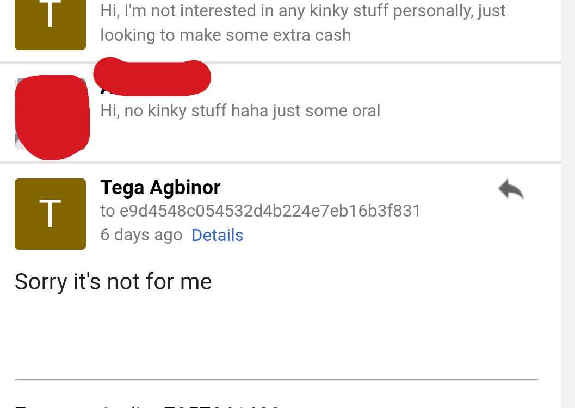The height and width of the screenshot is (408, 575).
Task: Expand the message ending "make some extra cash"
Action: (x=281, y=30)
